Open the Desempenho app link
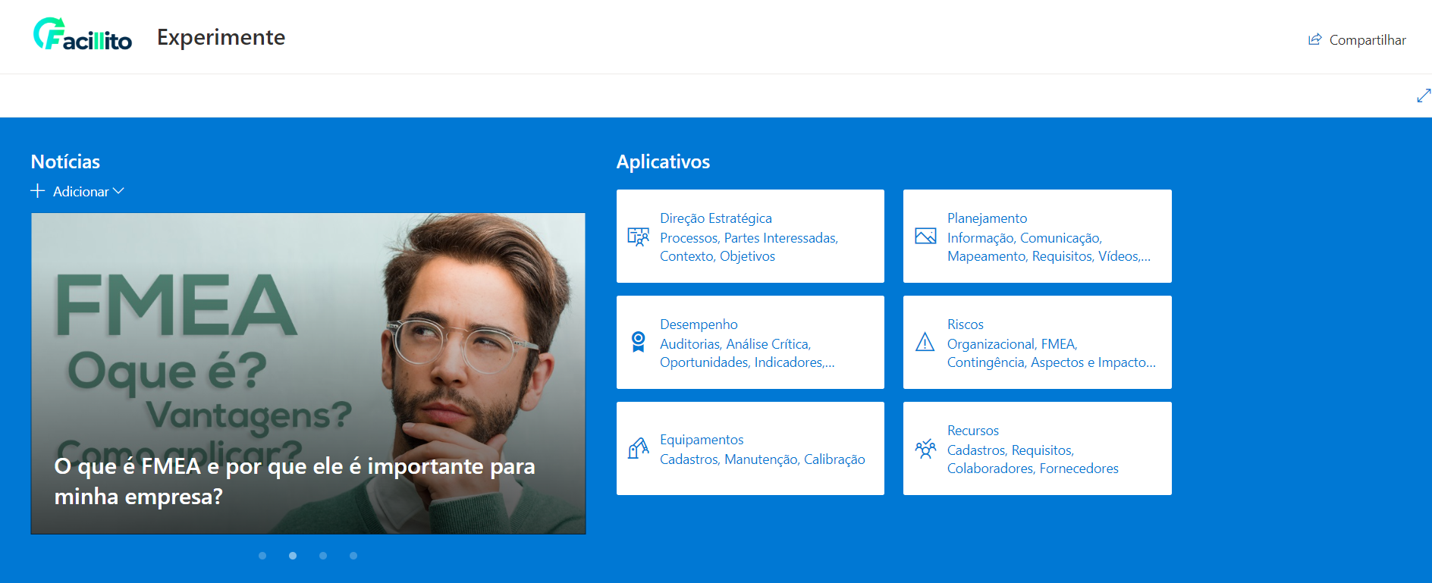The width and height of the screenshot is (1432, 583). [699, 324]
